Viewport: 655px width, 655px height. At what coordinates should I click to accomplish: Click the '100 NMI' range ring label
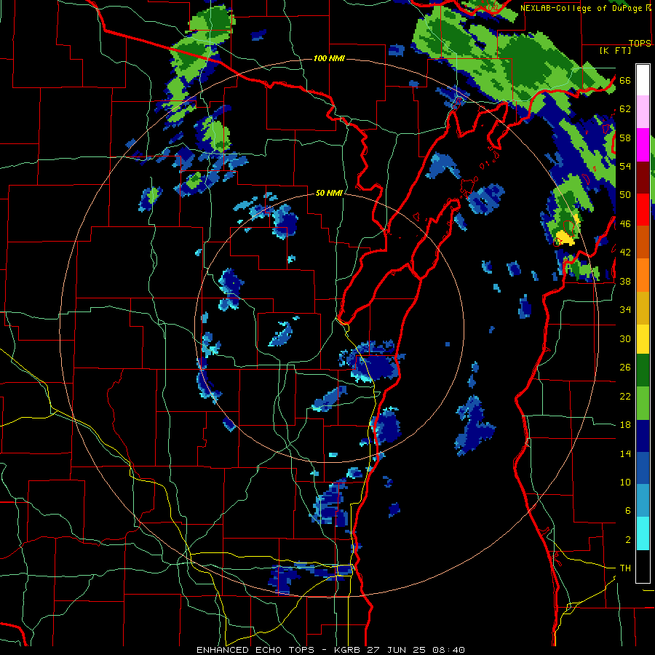pyautogui.click(x=329, y=58)
